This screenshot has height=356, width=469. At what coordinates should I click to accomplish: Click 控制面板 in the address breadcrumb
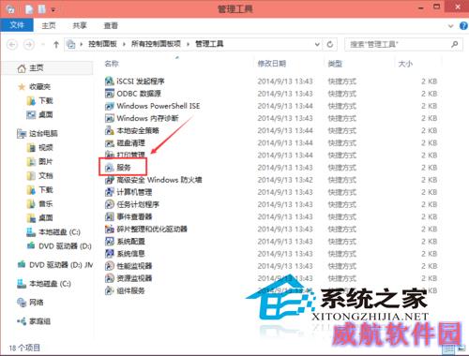[102, 44]
